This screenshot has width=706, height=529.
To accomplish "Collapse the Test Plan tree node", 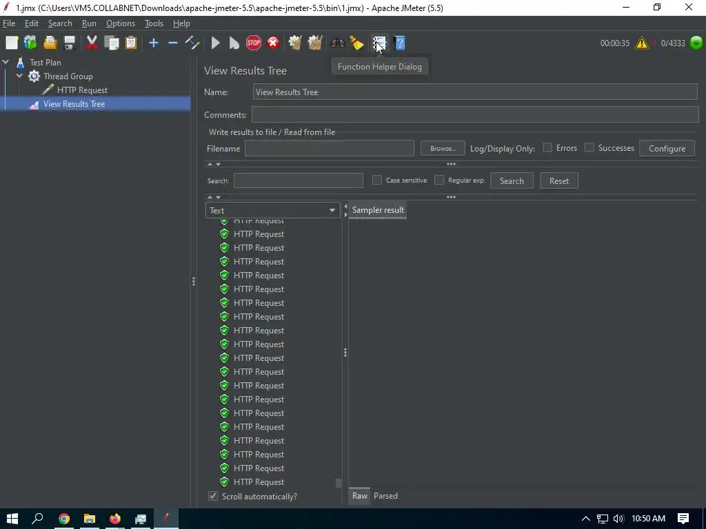I will (x=6, y=62).
